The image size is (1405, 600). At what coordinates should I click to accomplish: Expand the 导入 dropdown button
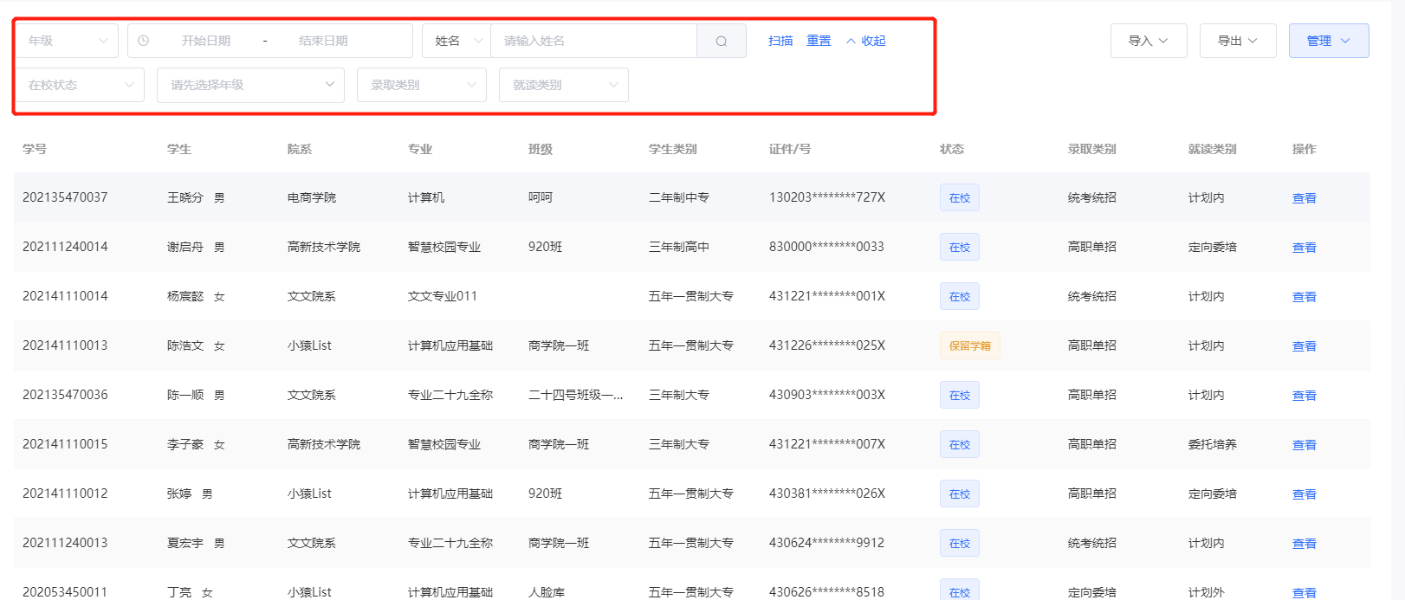pyautogui.click(x=1149, y=41)
